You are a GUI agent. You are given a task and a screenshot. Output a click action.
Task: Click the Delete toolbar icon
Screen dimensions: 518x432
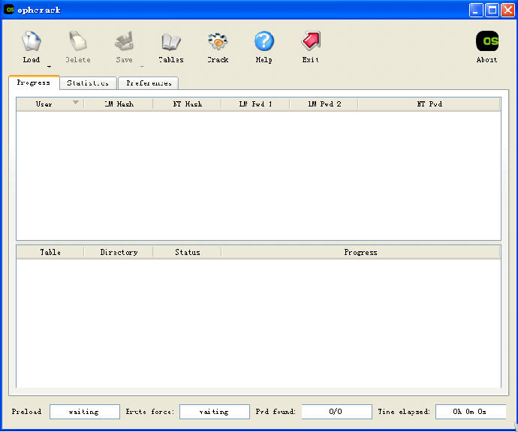pyautogui.click(x=77, y=42)
